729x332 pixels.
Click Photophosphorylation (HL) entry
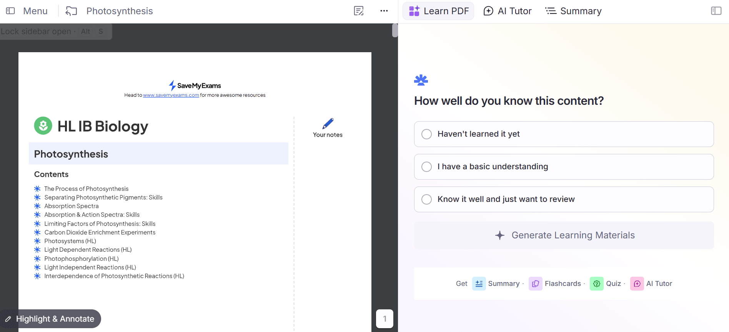pyautogui.click(x=81, y=259)
